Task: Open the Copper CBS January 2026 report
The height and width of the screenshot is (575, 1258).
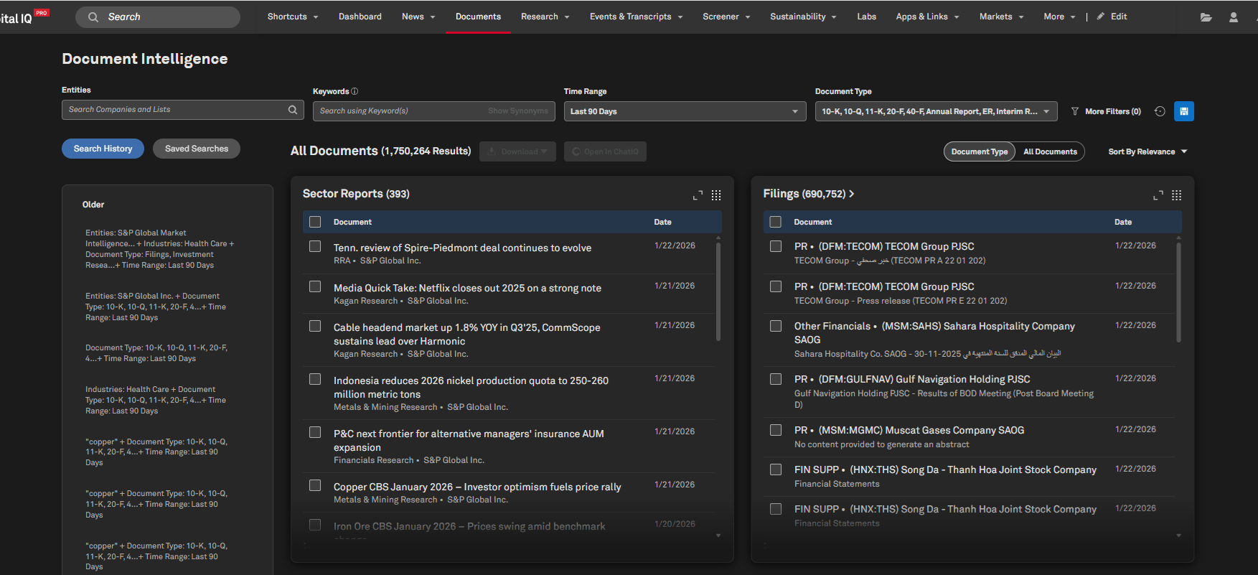Action: (x=477, y=487)
